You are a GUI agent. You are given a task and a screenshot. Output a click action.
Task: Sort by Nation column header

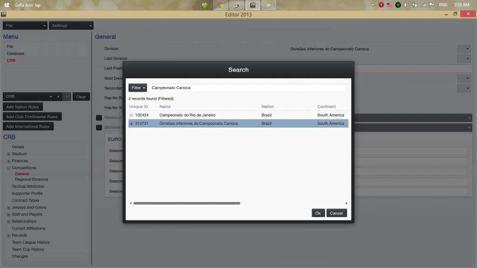tap(267, 107)
